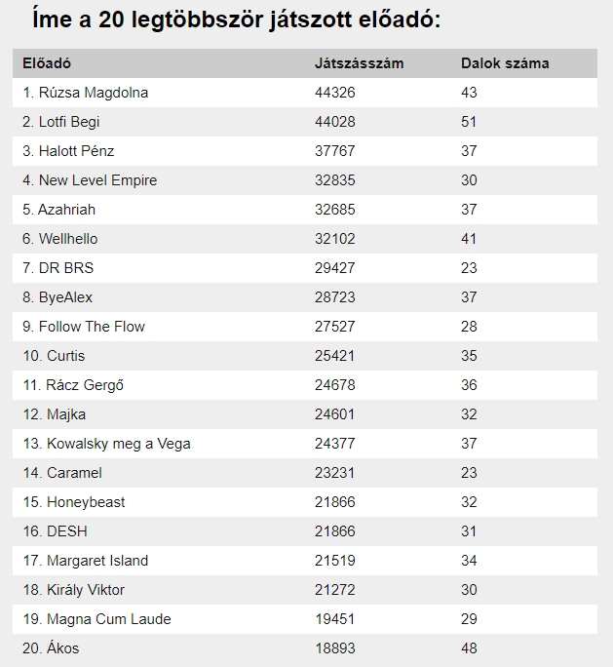Click the Azahriah artist row
The width and height of the screenshot is (613, 667).
click(305, 210)
